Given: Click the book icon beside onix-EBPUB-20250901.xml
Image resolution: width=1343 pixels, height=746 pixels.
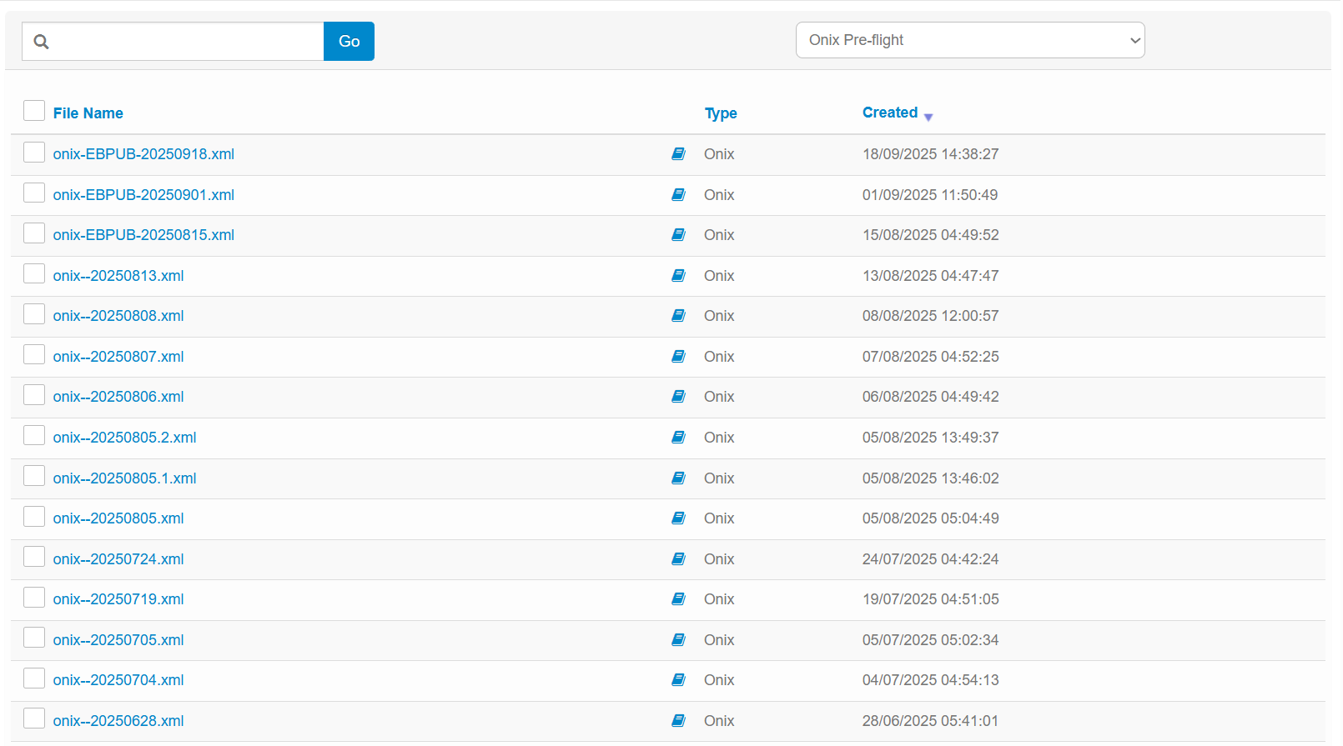Looking at the screenshot, I should coord(678,195).
